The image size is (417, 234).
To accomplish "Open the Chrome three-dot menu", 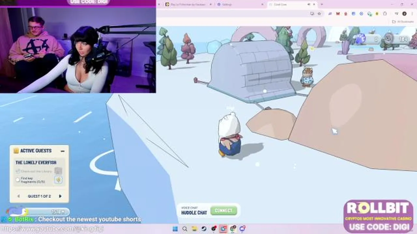I will [x=412, y=14].
